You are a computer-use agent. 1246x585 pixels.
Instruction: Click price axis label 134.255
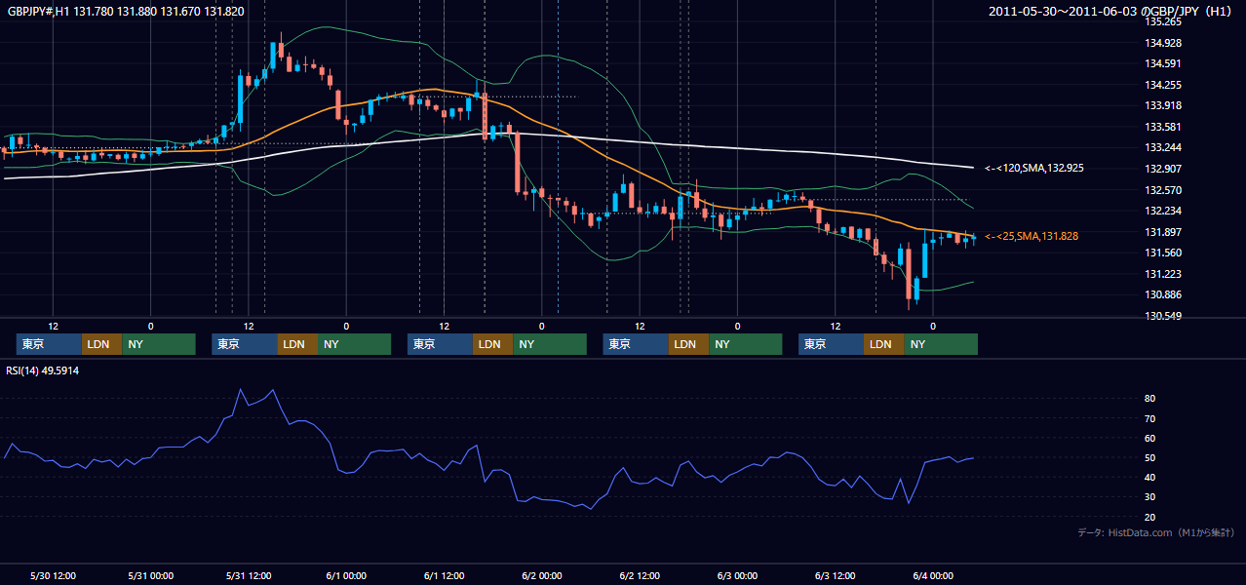click(1162, 85)
